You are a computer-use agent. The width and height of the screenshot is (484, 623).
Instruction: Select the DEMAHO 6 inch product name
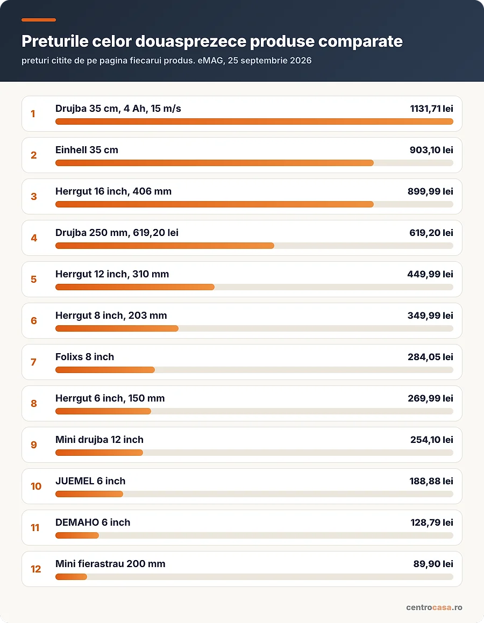(x=92, y=522)
